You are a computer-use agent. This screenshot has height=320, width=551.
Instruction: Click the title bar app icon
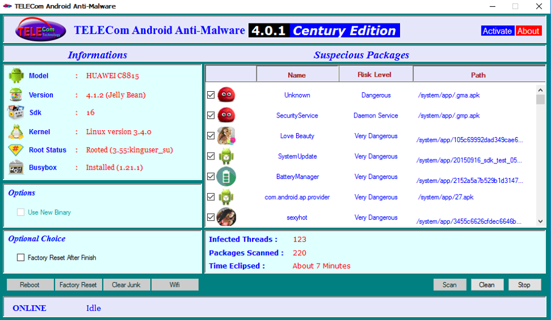[7, 6]
